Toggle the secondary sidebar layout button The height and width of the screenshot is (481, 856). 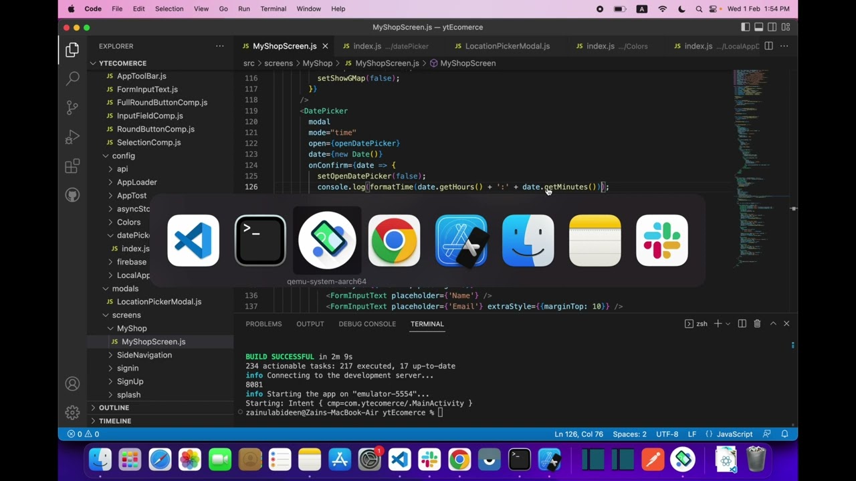[x=772, y=27]
